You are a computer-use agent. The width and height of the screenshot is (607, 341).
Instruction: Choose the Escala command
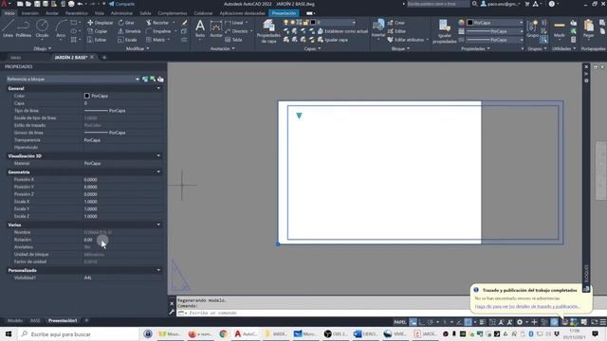click(127, 40)
